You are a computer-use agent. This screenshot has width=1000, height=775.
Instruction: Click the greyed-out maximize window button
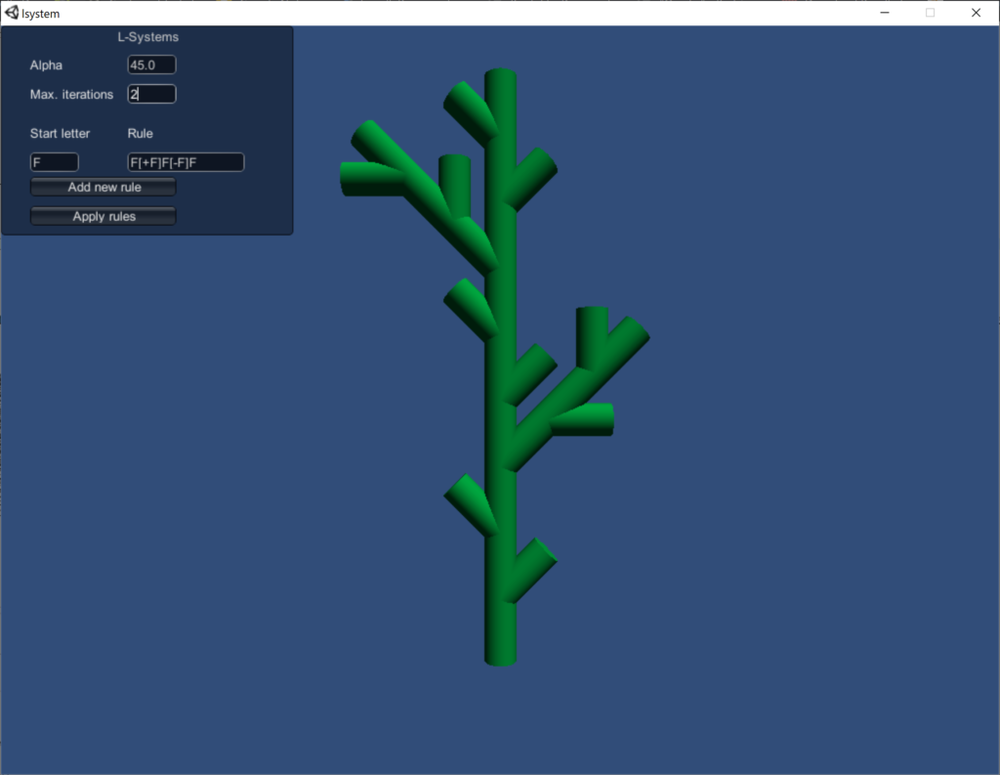pos(931,13)
